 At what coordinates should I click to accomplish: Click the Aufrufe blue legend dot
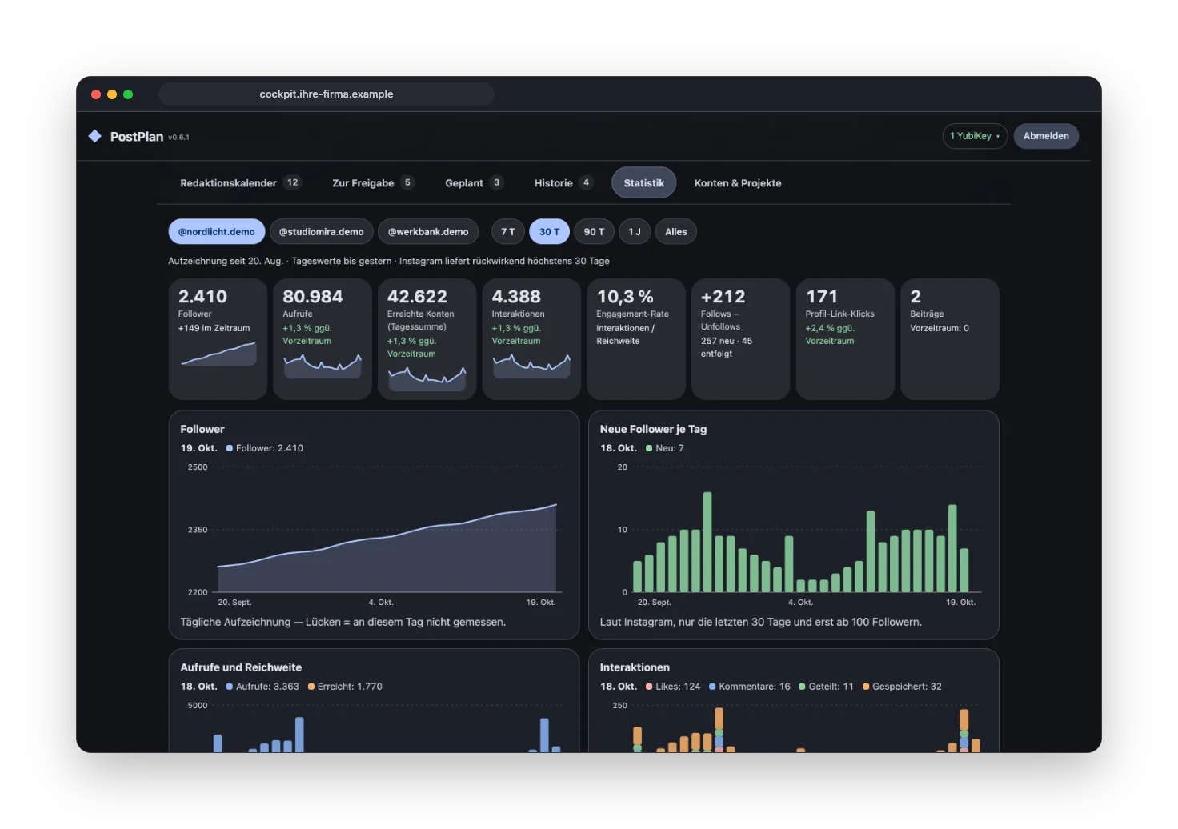230,687
